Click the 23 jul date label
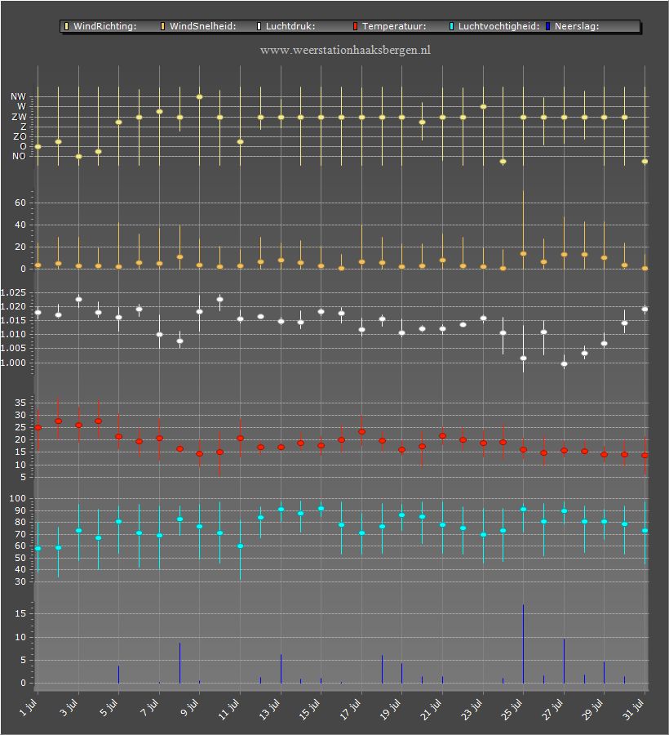669x735 pixels. pyautogui.click(x=473, y=709)
